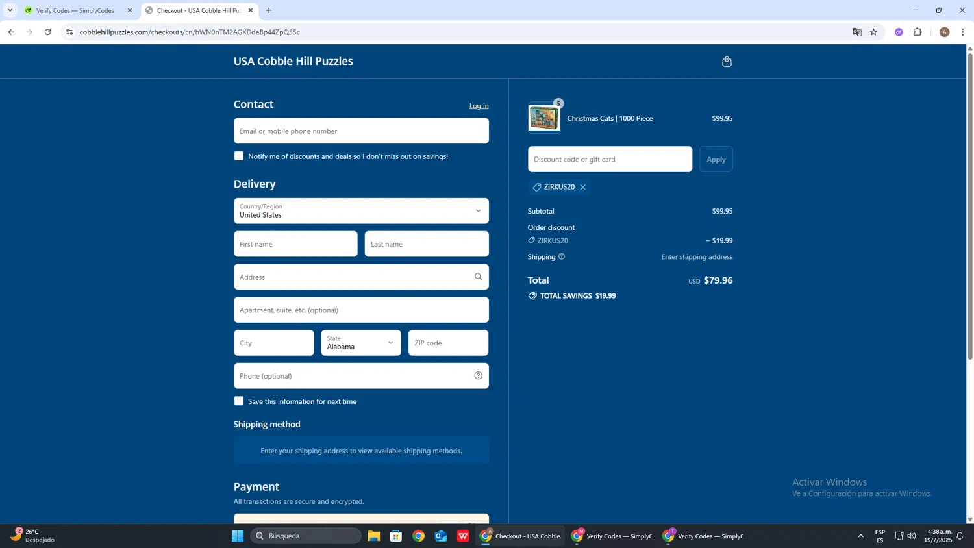
Task: Click the phone field help question icon
Action: tap(478, 375)
